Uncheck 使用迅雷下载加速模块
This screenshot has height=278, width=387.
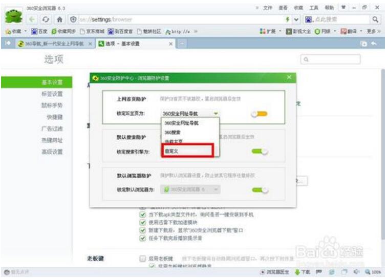click(x=143, y=222)
